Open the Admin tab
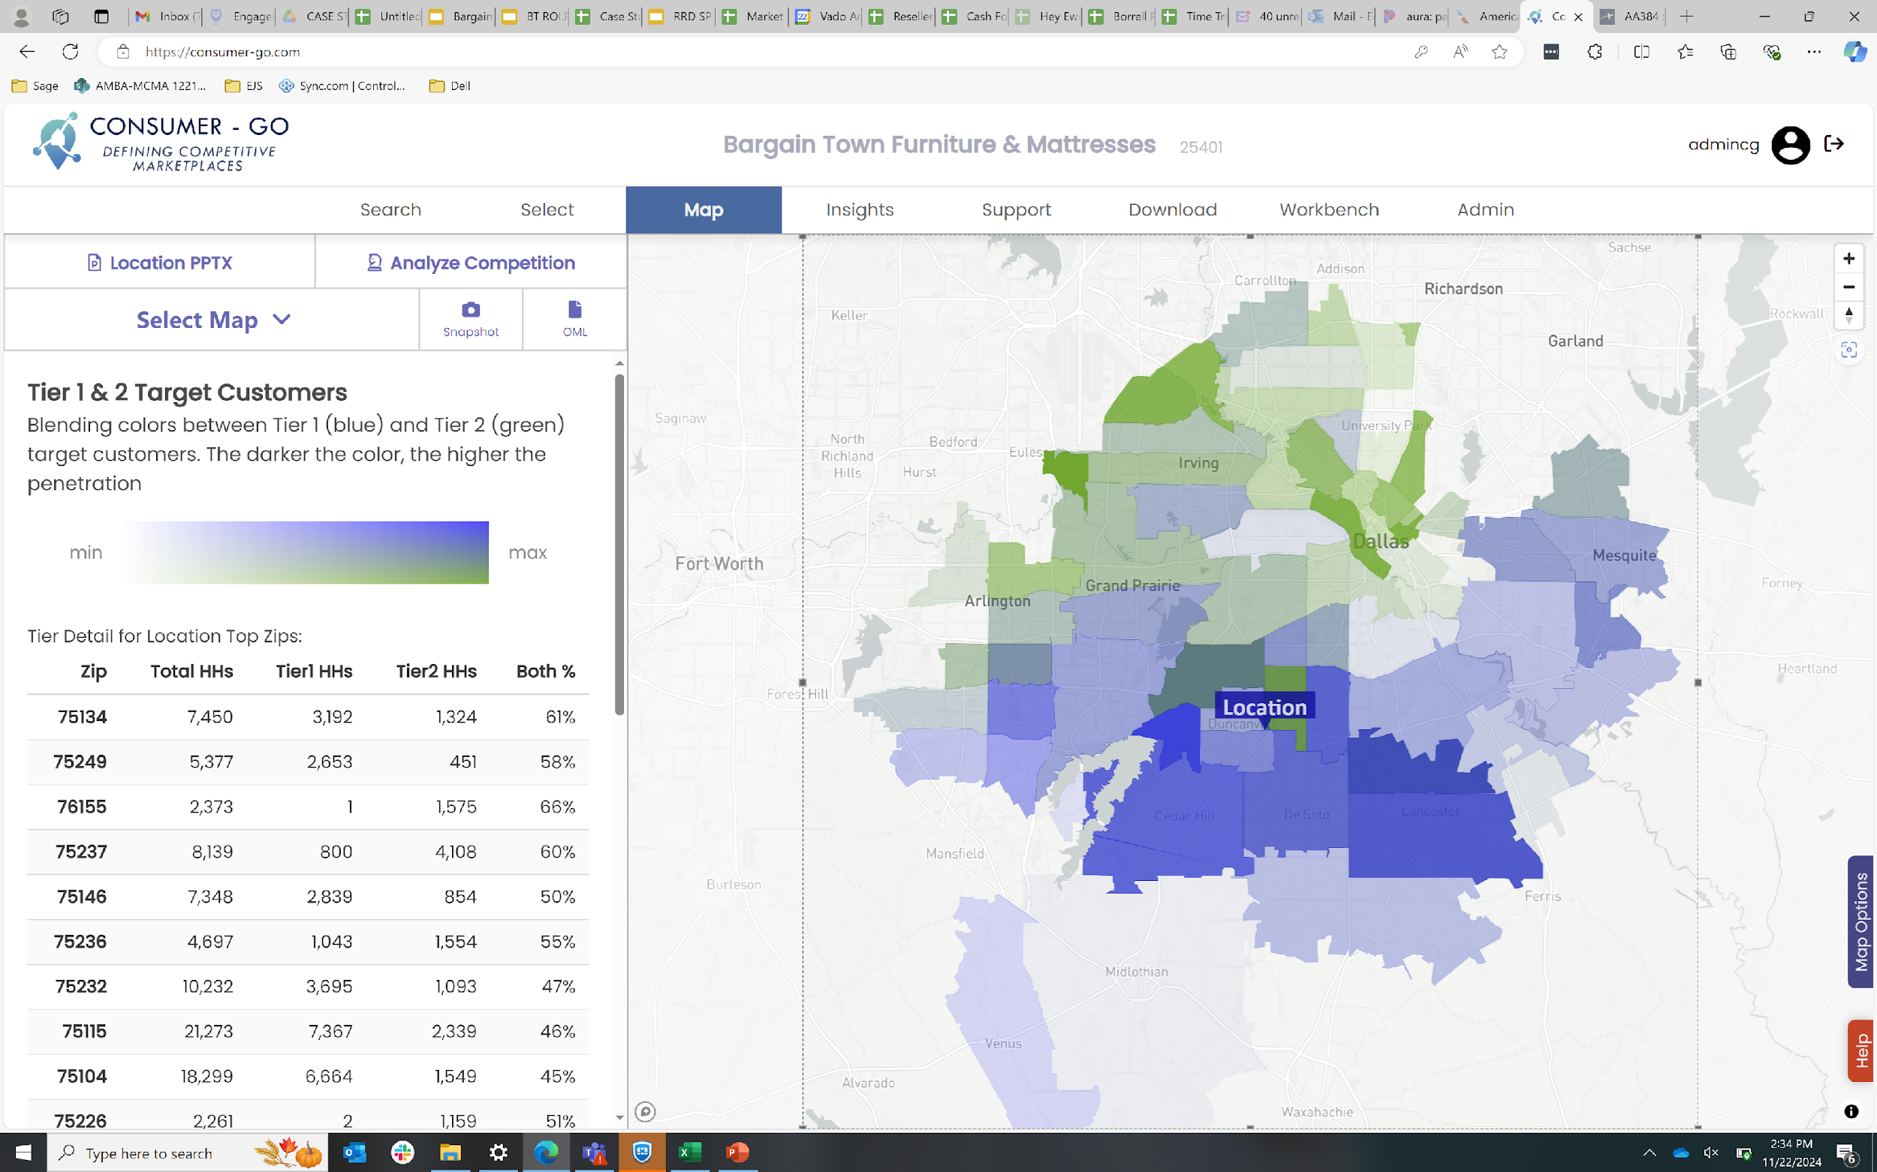Screen dimensions: 1877x1172 (x=1486, y=210)
